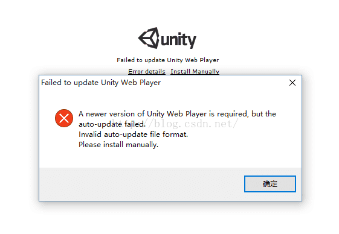Click the red error cross icon
Screen dimensions: 339x234
[x=64, y=118]
